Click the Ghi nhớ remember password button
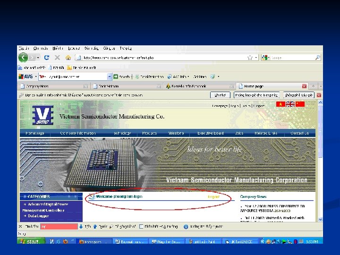The height and width of the screenshot is (255, 340). (x=220, y=95)
